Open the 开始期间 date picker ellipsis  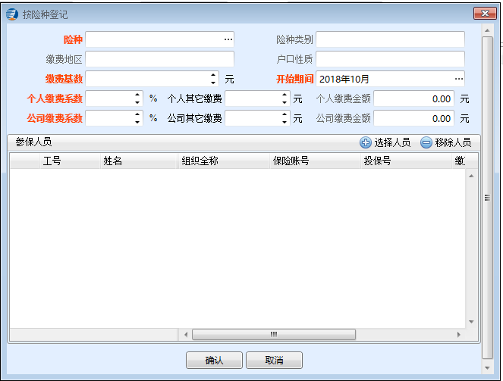click(x=458, y=78)
